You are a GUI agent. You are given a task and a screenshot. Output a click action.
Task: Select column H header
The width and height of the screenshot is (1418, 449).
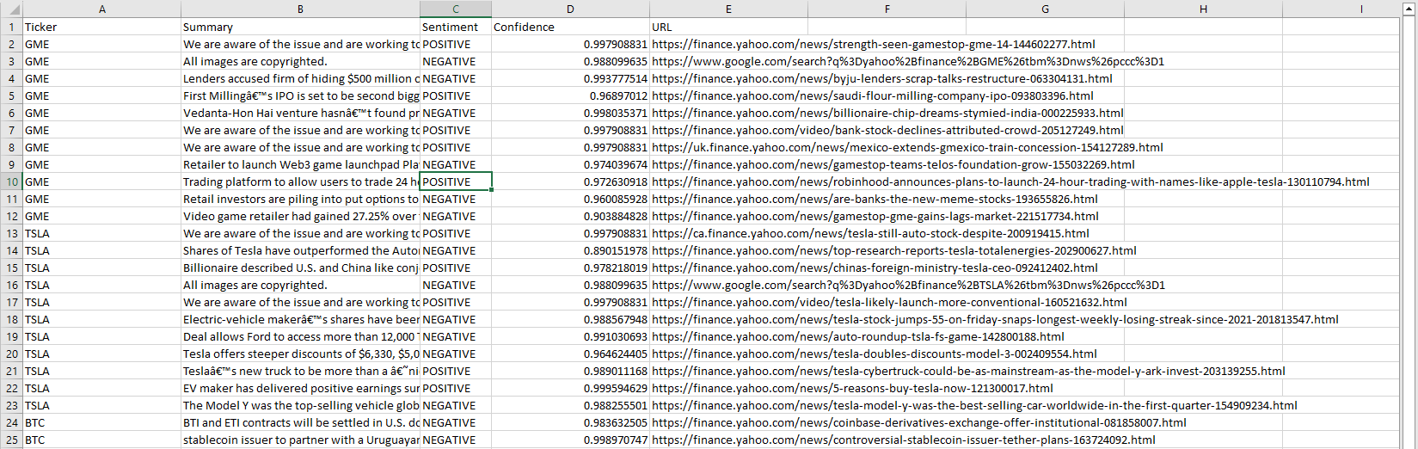[1203, 9]
